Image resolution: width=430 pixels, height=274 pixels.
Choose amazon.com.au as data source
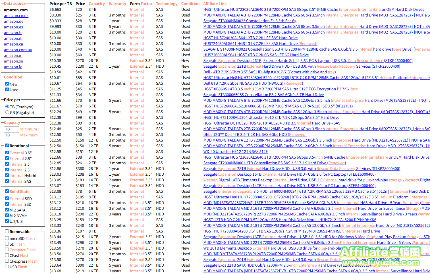18,50
